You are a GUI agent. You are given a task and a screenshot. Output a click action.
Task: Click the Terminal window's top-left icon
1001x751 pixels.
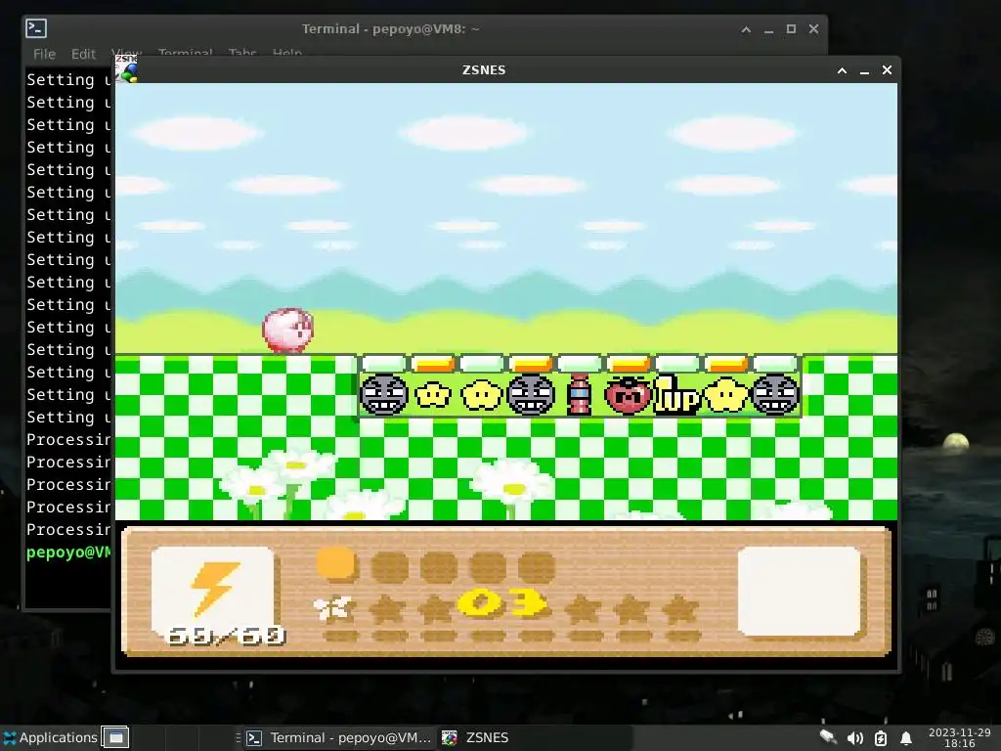(x=36, y=28)
